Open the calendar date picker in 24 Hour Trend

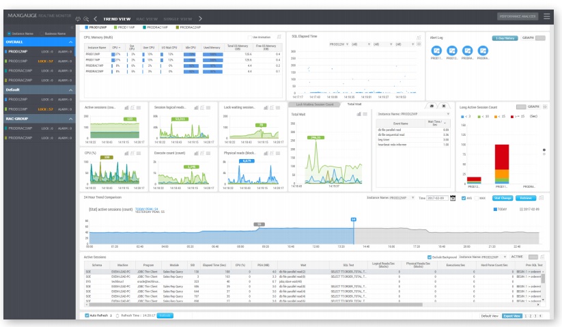tap(453, 198)
